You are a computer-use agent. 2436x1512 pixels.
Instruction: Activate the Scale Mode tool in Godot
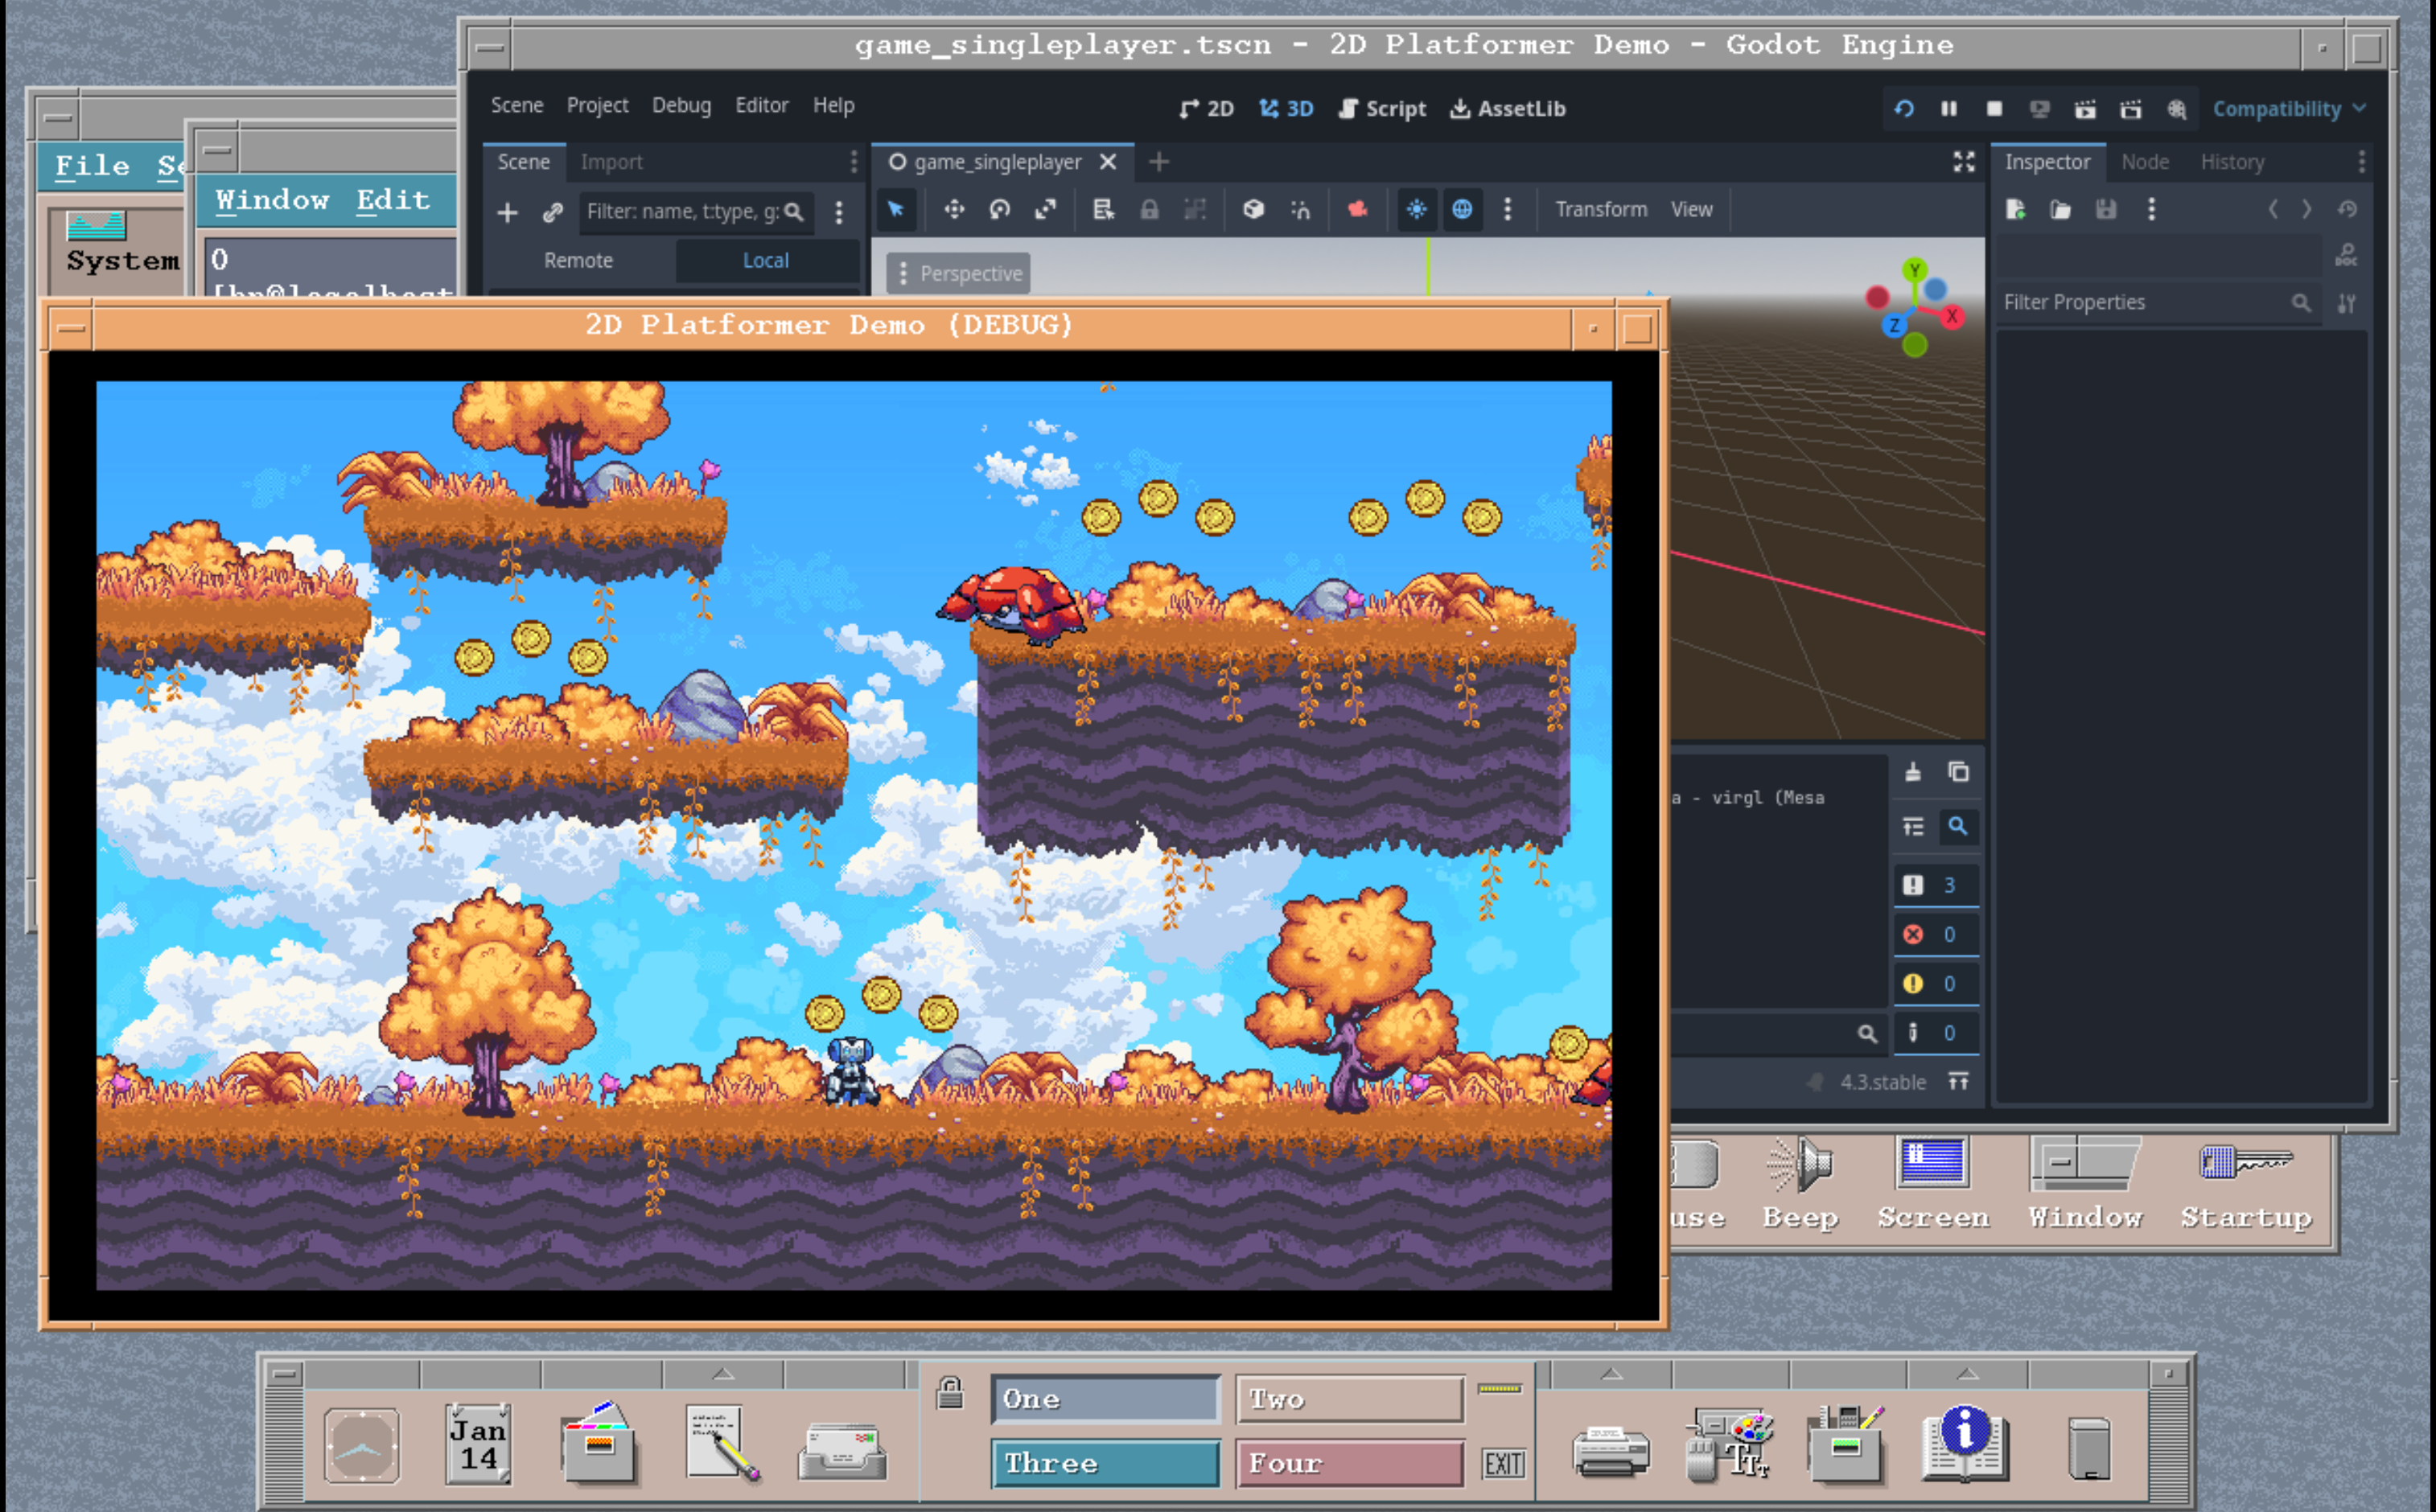[1045, 209]
